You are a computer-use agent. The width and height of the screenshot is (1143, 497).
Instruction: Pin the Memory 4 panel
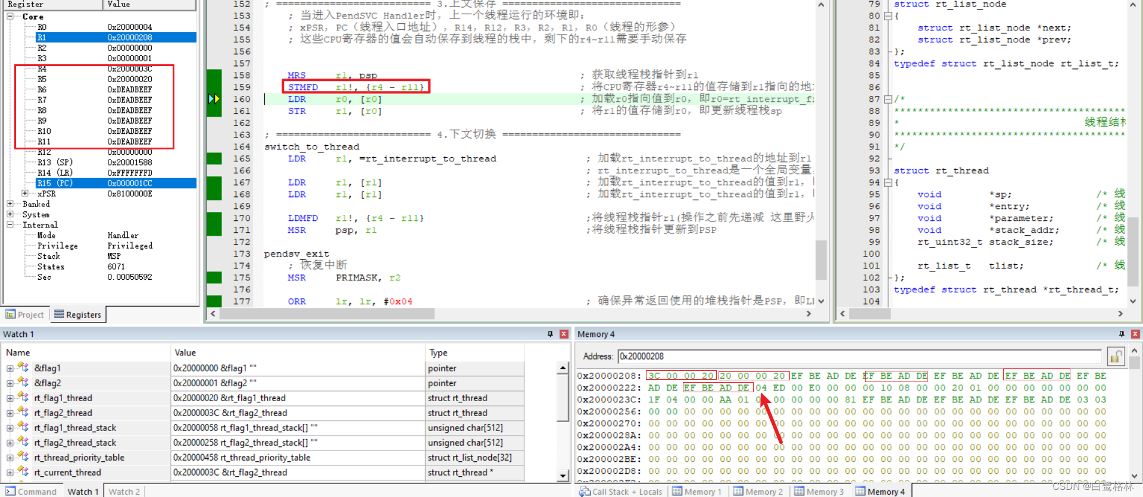(x=1122, y=334)
